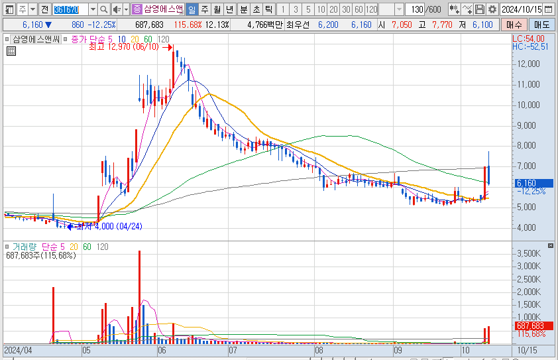Select interval 120 button
The width and height of the screenshot is (558, 360).
[x=372, y=9]
